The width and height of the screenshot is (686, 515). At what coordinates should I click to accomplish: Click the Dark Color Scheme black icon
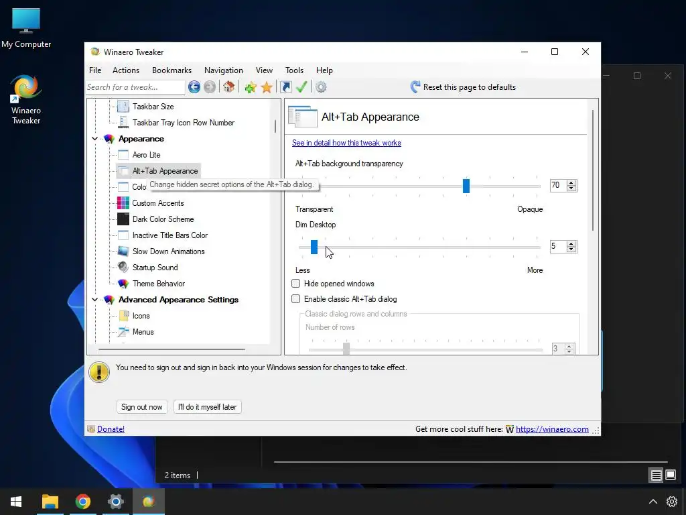tap(123, 219)
